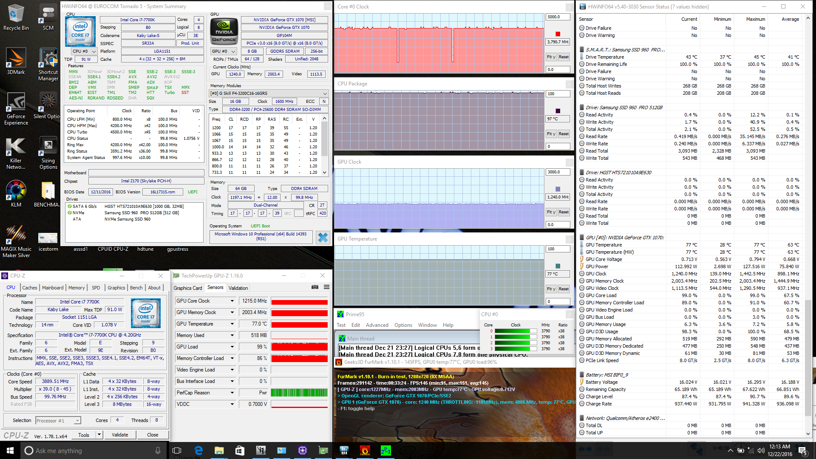Click Fit y on the GPU Temperature graph

click(551, 289)
